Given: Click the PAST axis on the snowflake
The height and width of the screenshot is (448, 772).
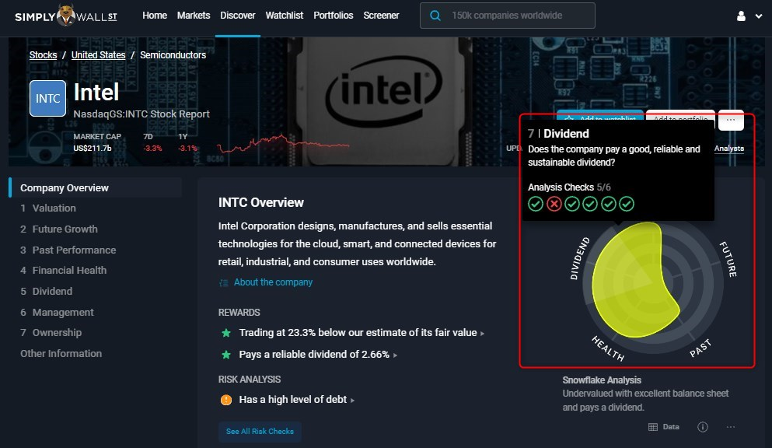Looking at the screenshot, I should [700, 348].
